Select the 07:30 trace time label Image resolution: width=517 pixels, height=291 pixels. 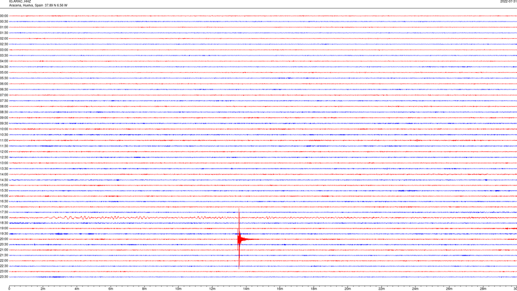(4, 101)
